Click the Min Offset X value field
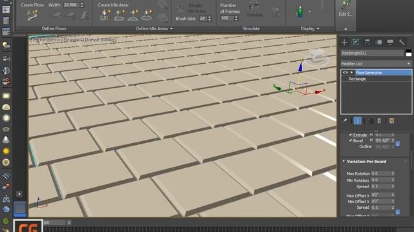This screenshot has height=232, width=414. coord(381,202)
